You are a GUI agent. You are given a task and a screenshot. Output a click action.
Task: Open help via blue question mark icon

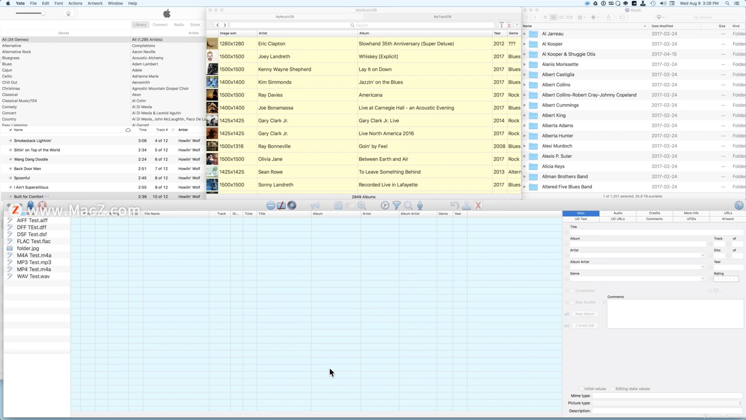(739, 205)
